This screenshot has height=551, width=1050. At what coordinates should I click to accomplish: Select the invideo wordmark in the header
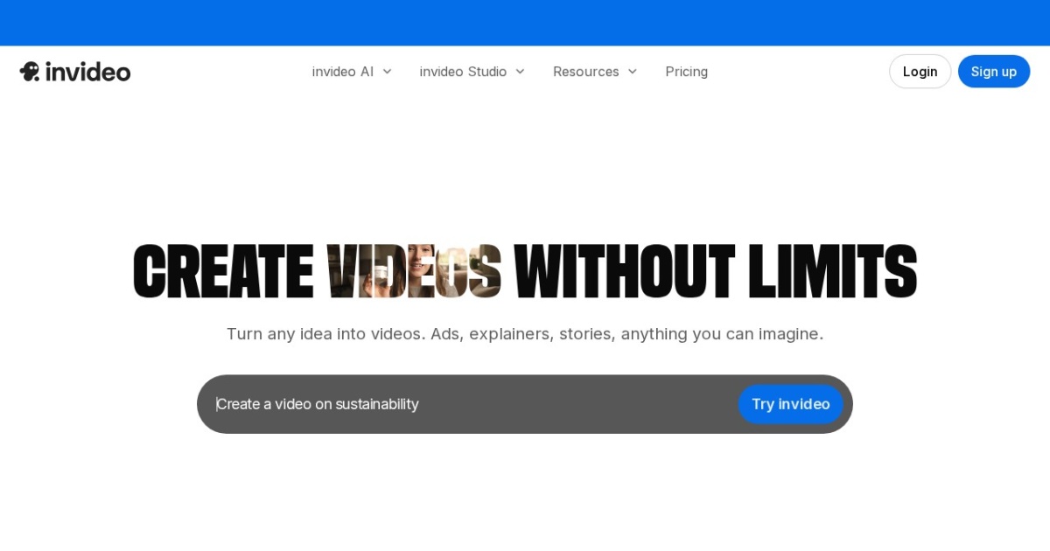tap(88, 71)
